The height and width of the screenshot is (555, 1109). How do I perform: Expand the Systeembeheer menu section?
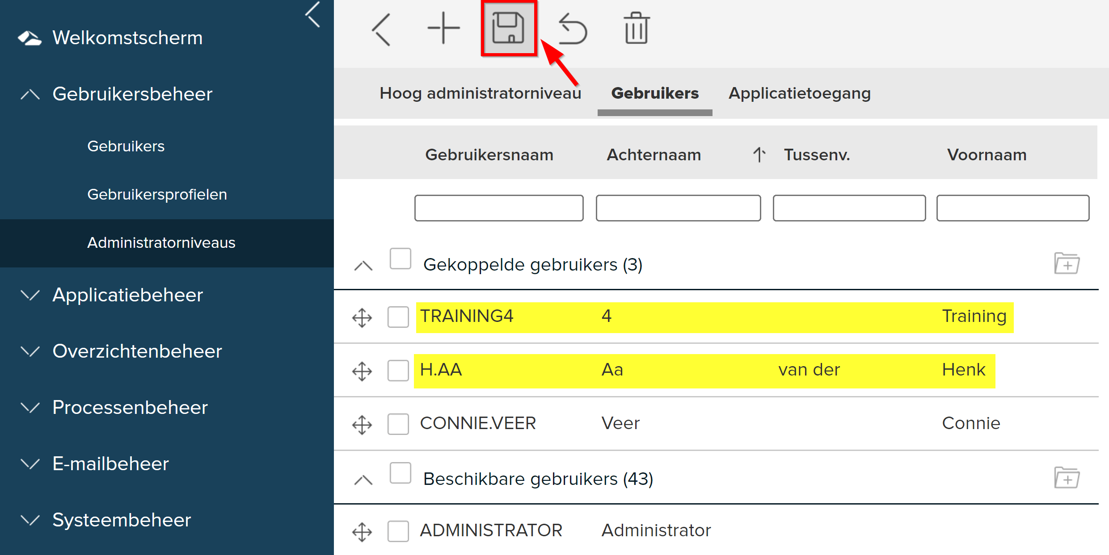(30, 520)
